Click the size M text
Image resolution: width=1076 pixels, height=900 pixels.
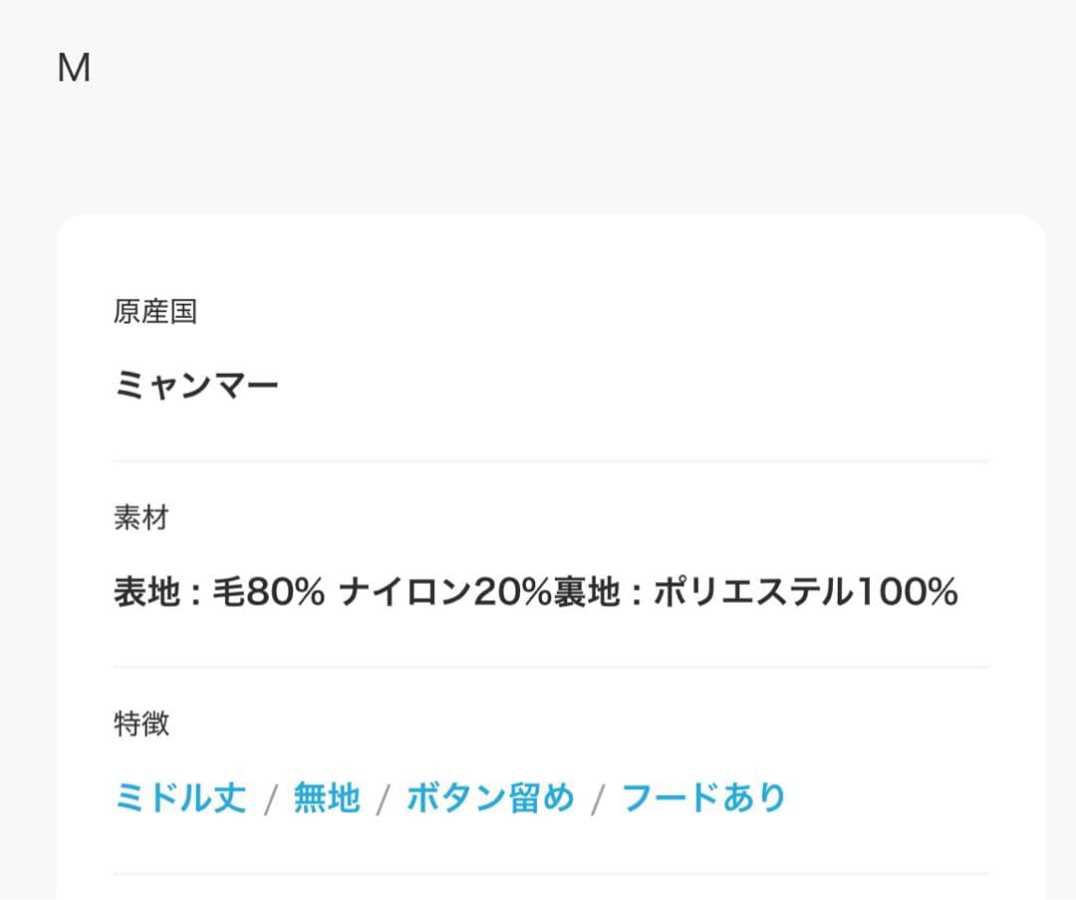click(75, 69)
